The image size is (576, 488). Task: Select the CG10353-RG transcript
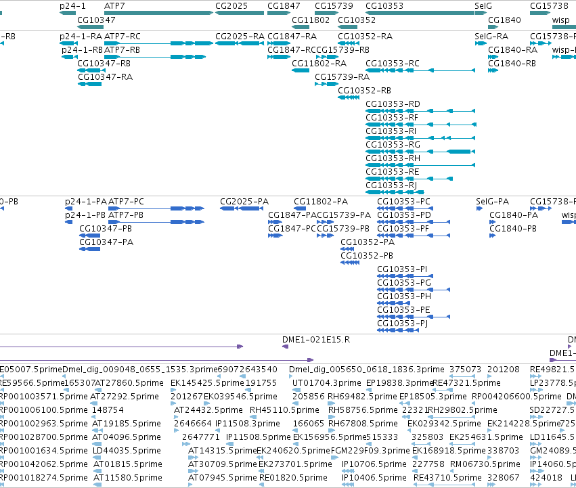(x=420, y=152)
